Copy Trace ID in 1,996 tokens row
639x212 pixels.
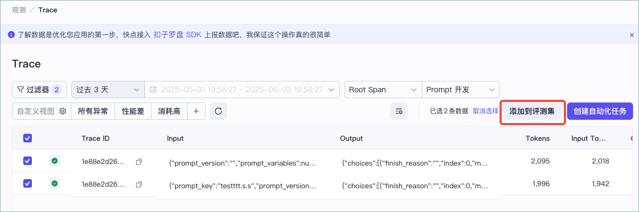pos(139,184)
